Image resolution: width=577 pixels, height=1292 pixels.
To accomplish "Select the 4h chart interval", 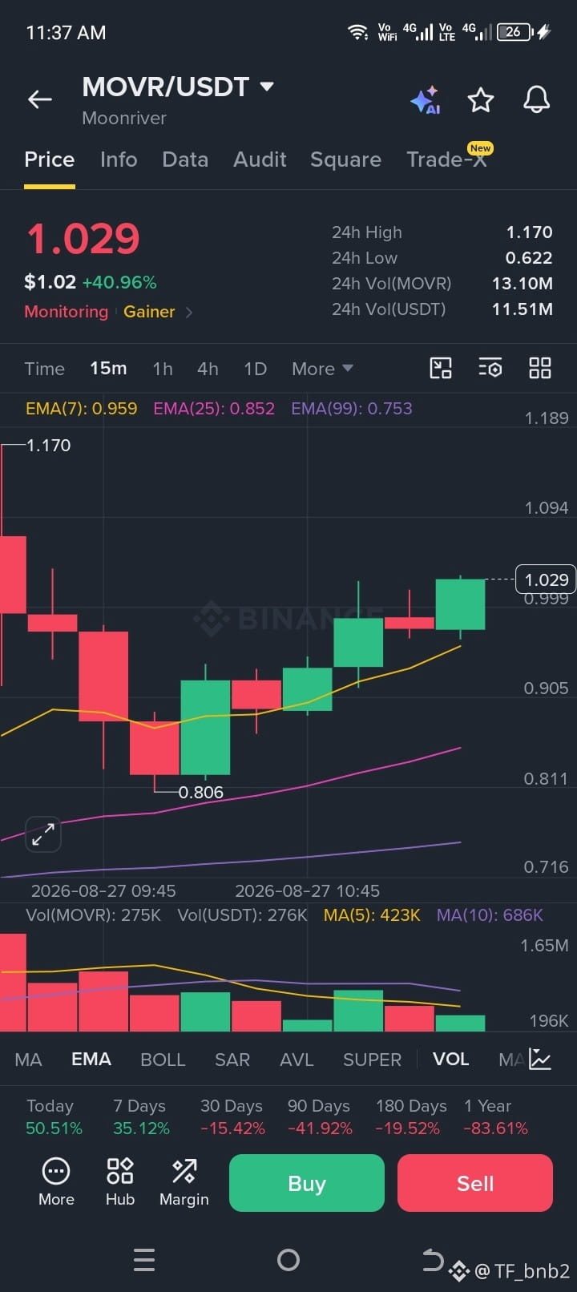I will pyautogui.click(x=208, y=369).
